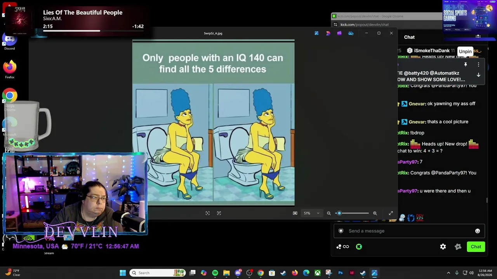Click the green Kick K icon
Screen dimensions: 497x279
(x=359, y=247)
